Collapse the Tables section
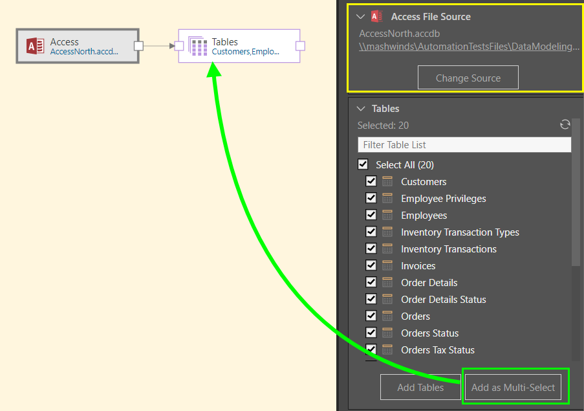 (x=361, y=109)
